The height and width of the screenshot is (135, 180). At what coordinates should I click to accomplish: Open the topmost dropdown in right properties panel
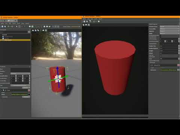[169, 27]
